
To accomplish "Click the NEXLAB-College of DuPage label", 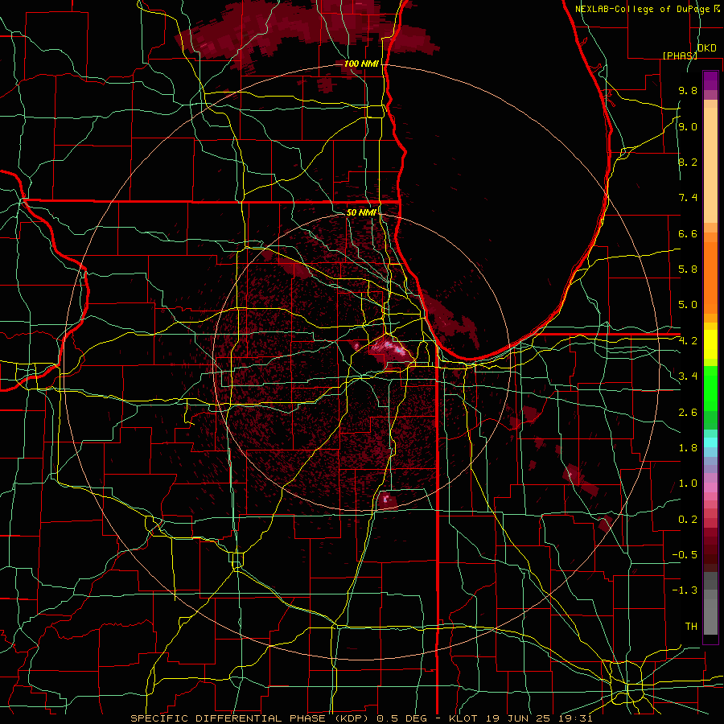I will [642, 9].
